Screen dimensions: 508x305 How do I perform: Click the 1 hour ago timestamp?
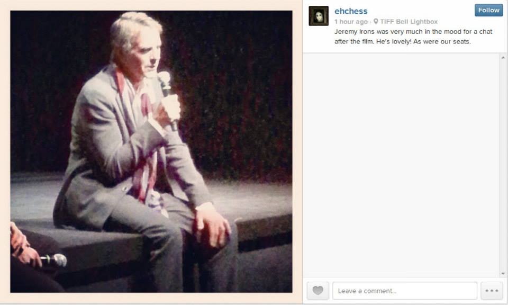[x=351, y=21]
